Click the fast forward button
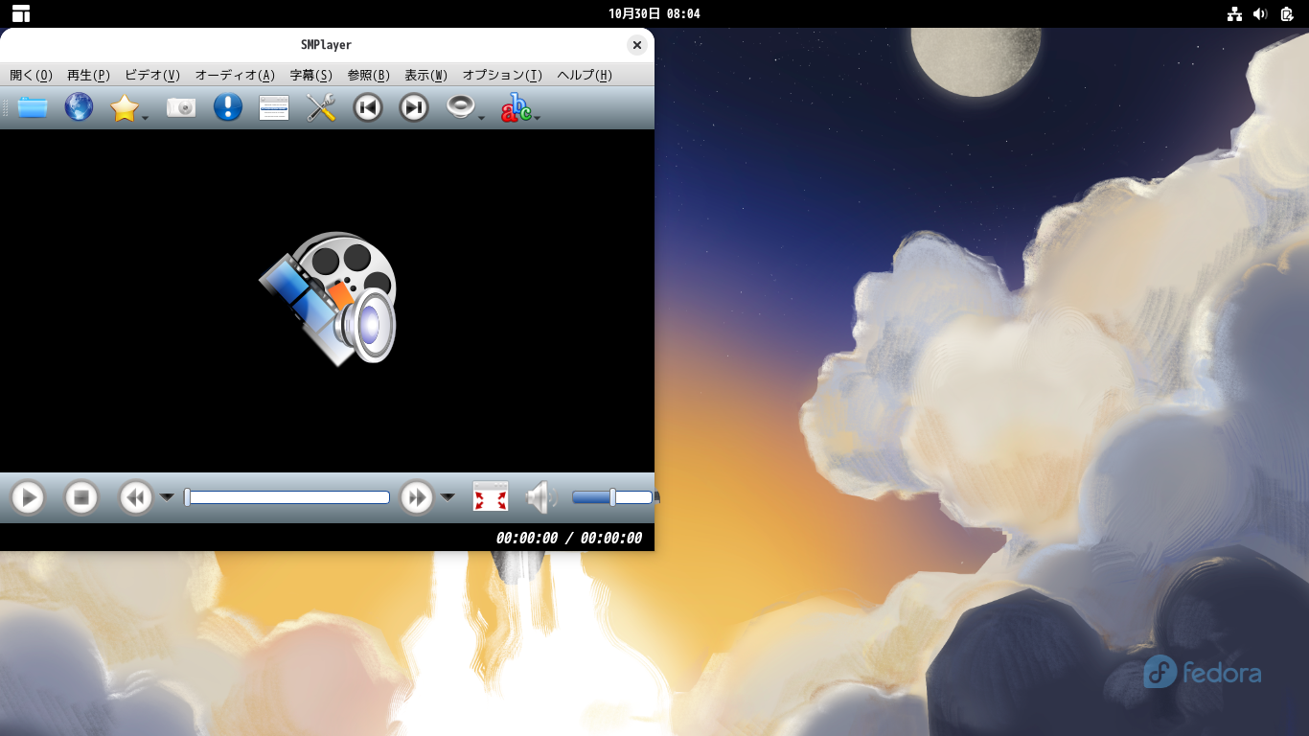 417,497
